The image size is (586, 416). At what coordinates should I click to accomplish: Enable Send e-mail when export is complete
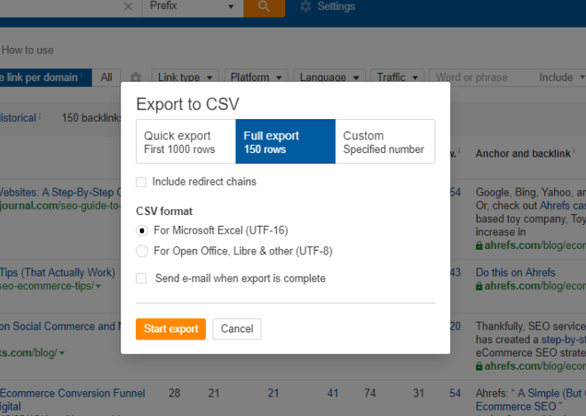tap(141, 278)
